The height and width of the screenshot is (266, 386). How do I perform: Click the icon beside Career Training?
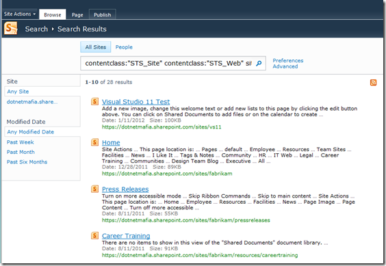pos(94,235)
